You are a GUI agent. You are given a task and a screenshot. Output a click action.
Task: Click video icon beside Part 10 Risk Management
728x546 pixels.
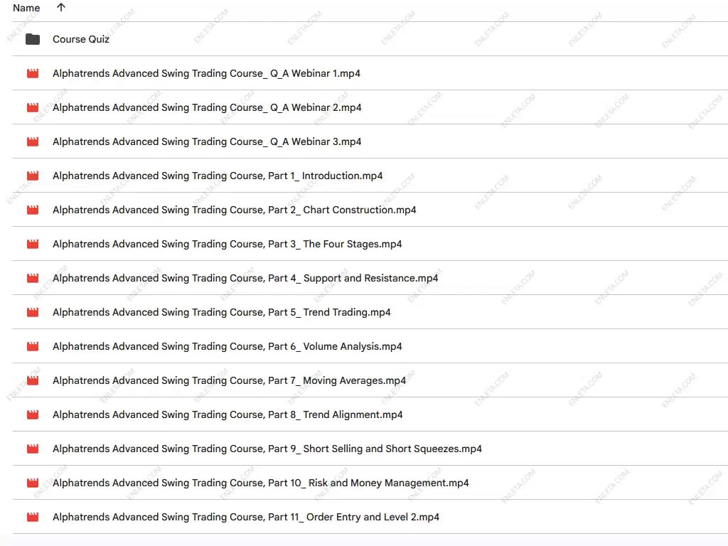(x=33, y=483)
